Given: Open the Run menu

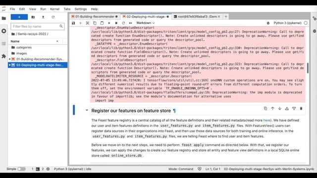Looking at the screenshot, I should 43,9.
